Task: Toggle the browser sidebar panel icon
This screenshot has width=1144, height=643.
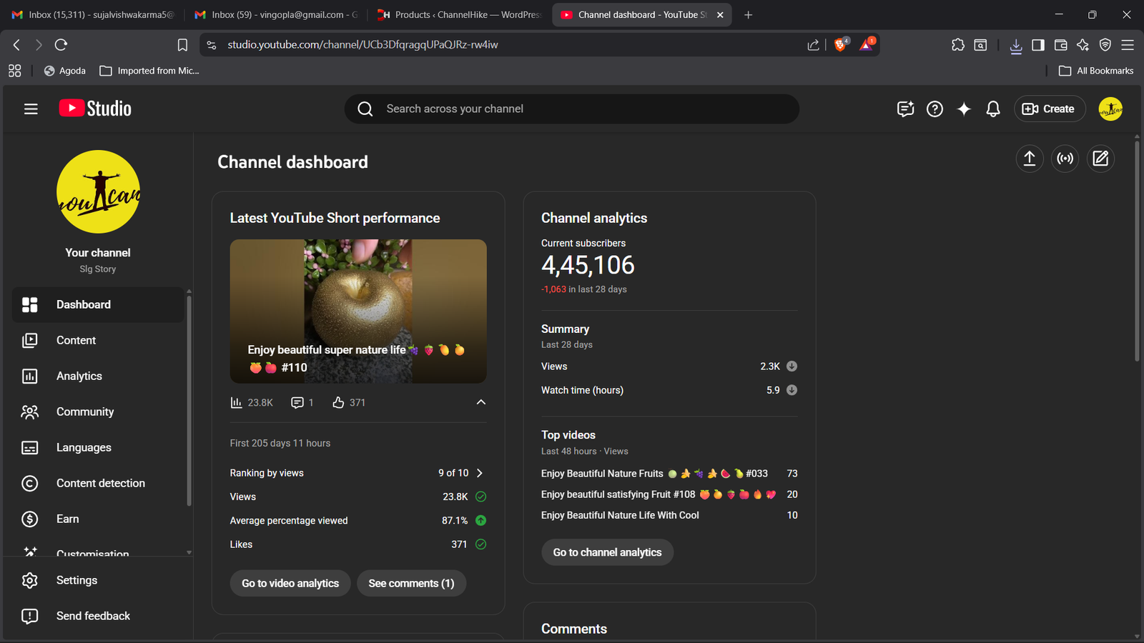Action: (x=1038, y=45)
